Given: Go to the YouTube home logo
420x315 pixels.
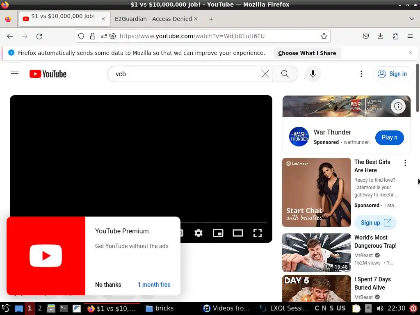Looking at the screenshot, I should click(48, 74).
